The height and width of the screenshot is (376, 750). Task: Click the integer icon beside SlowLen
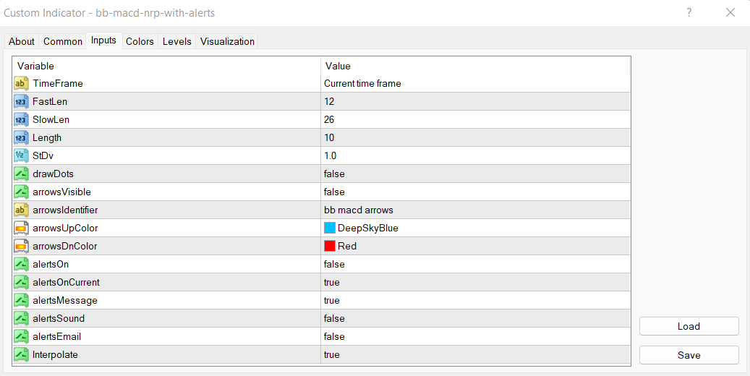click(21, 119)
